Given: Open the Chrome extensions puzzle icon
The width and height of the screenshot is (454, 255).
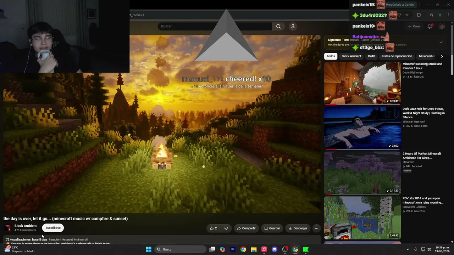Looking at the screenshot, I should pyautogui.click(x=419, y=15).
